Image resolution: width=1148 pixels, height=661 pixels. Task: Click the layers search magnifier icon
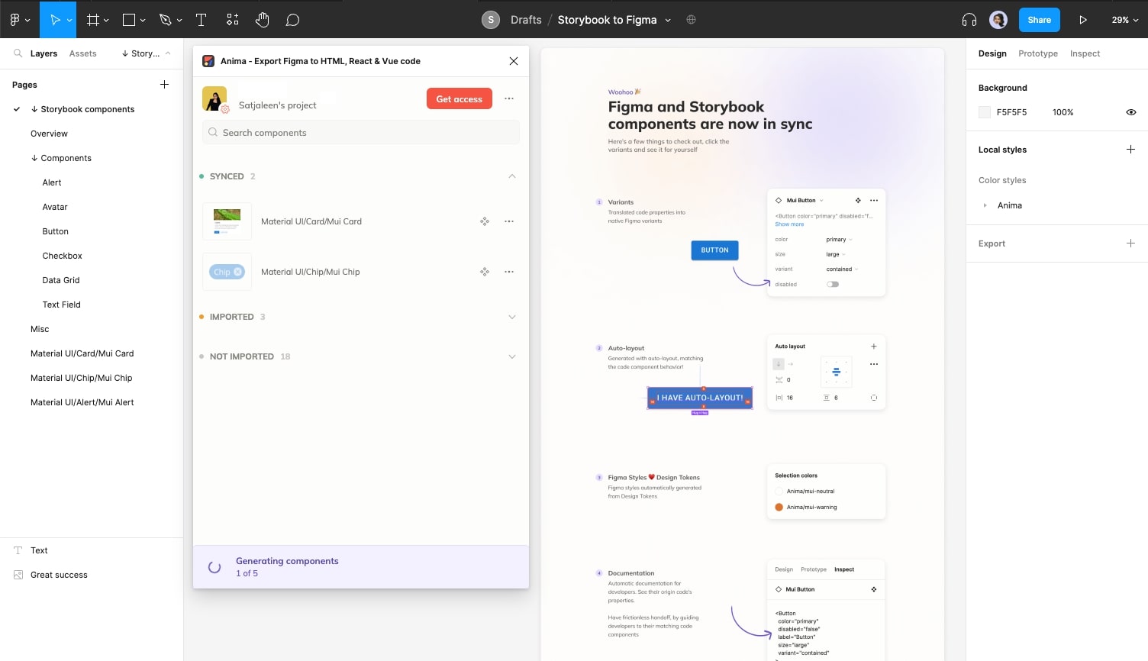pyautogui.click(x=18, y=53)
